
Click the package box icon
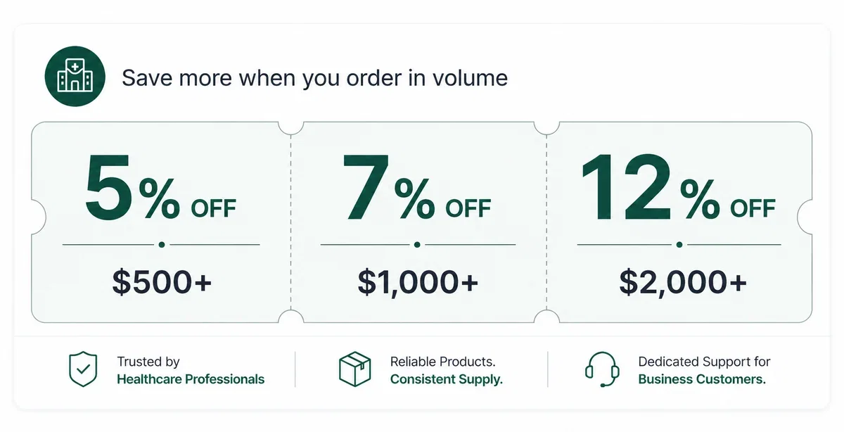coord(354,369)
